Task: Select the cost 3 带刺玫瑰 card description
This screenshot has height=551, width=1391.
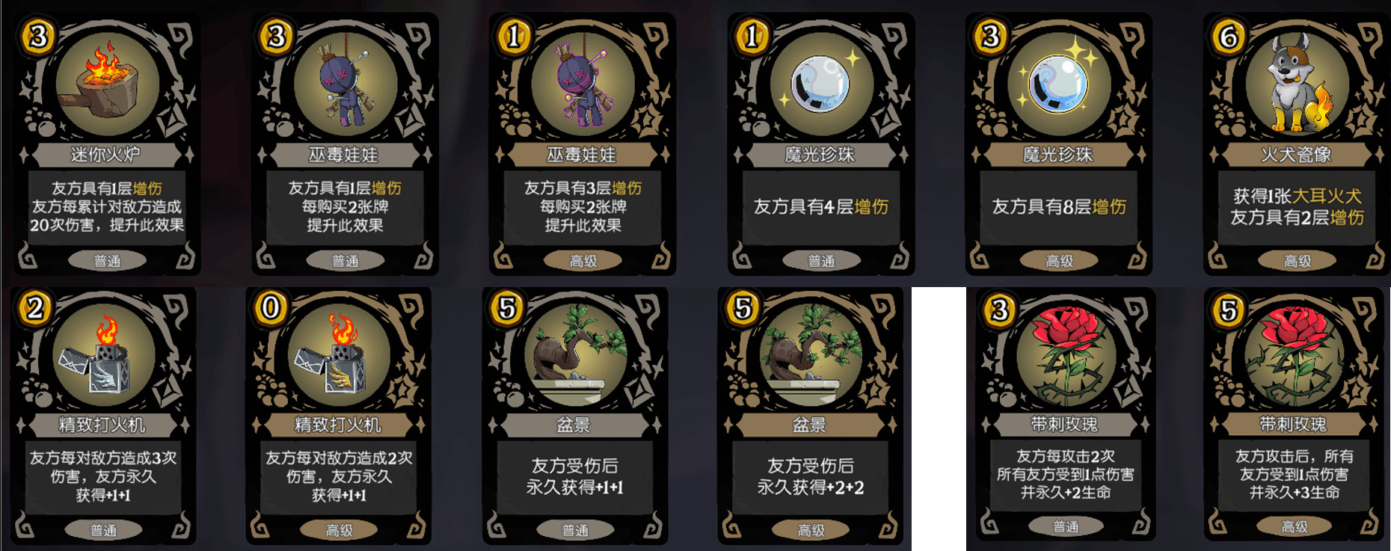Action: pos(1065,474)
